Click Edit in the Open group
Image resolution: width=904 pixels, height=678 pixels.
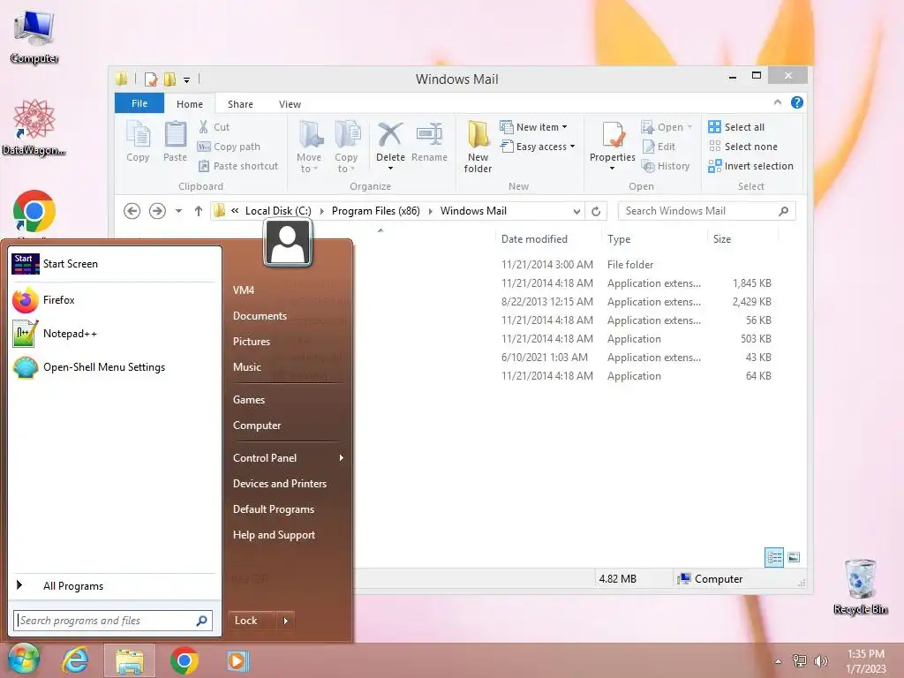[x=659, y=147]
